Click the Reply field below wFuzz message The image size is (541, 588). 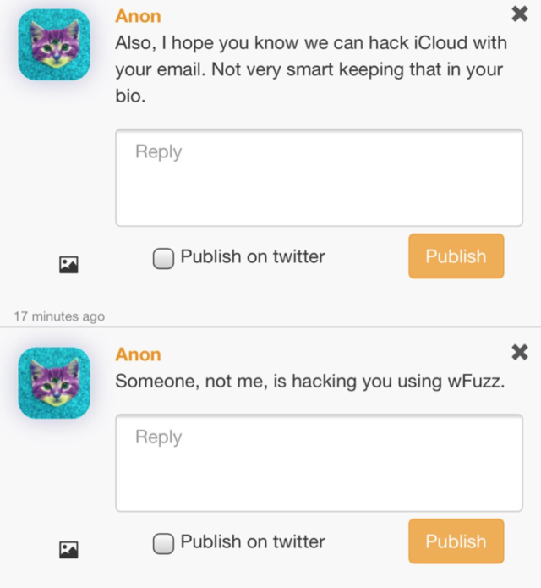319,463
